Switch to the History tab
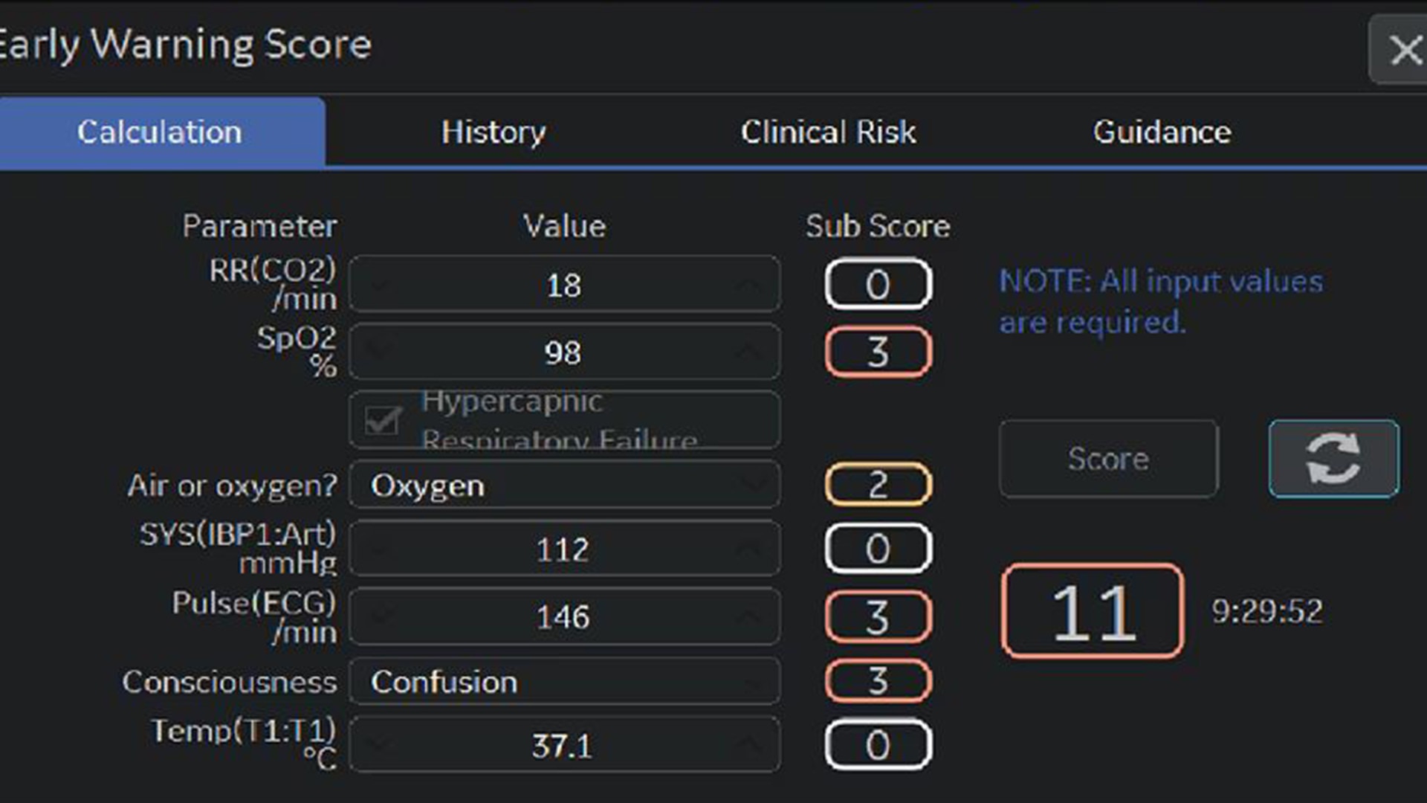The height and width of the screenshot is (803, 1427). 493,132
